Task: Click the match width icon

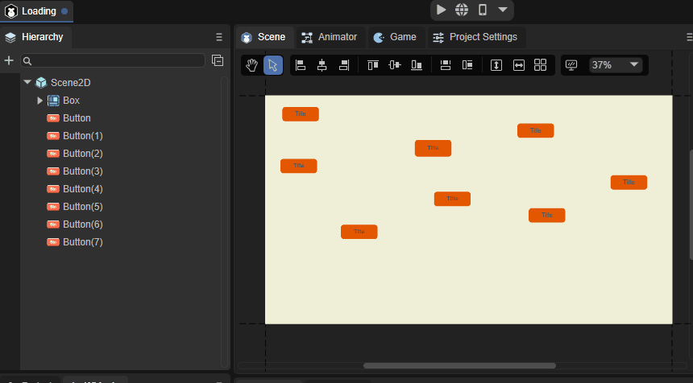Action: click(x=519, y=65)
